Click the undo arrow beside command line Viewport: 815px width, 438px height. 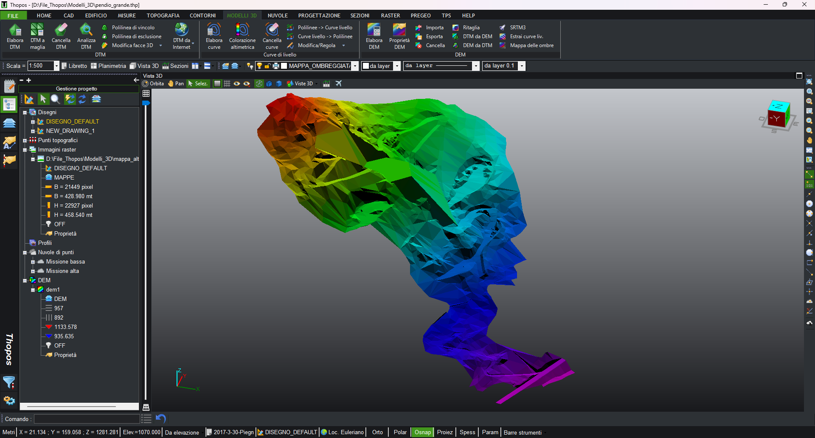coord(160,418)
